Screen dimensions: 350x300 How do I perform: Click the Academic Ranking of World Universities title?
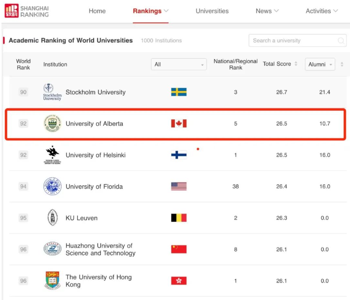[x=71, y=40]
